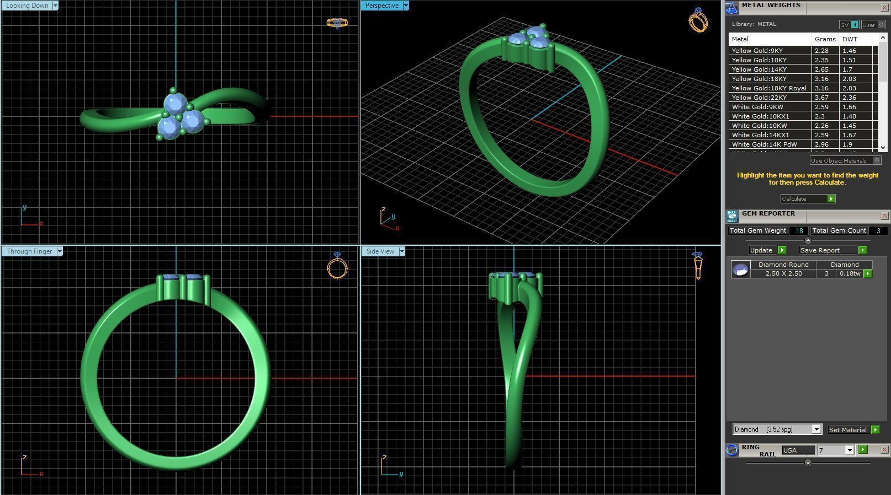Click the Grams column header

825,39
